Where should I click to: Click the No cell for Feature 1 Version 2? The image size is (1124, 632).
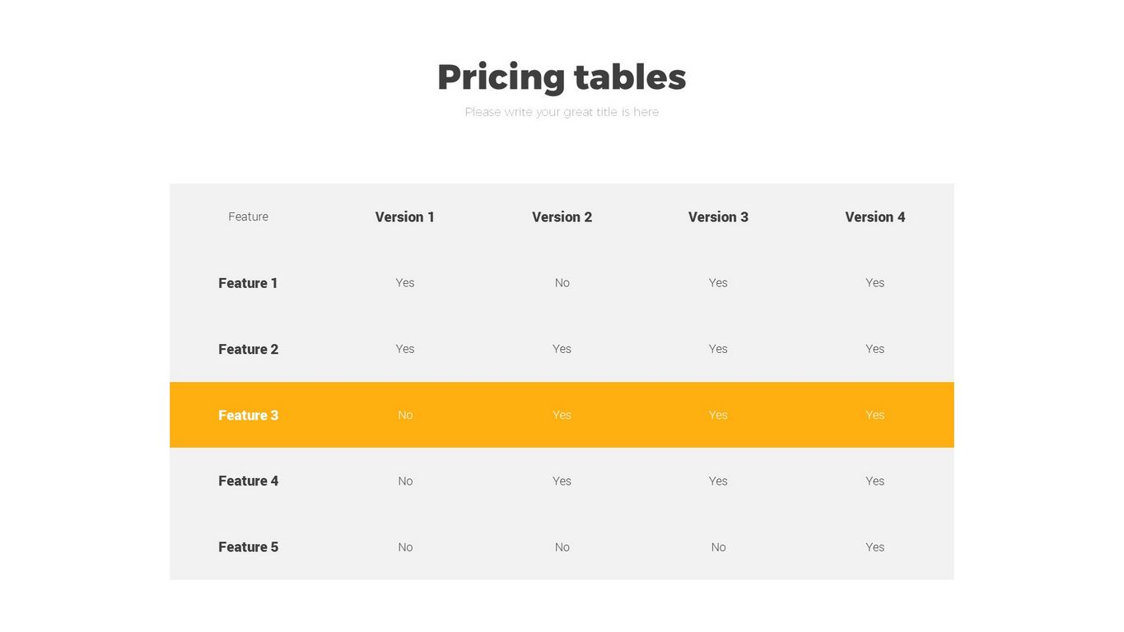[562, 283]
